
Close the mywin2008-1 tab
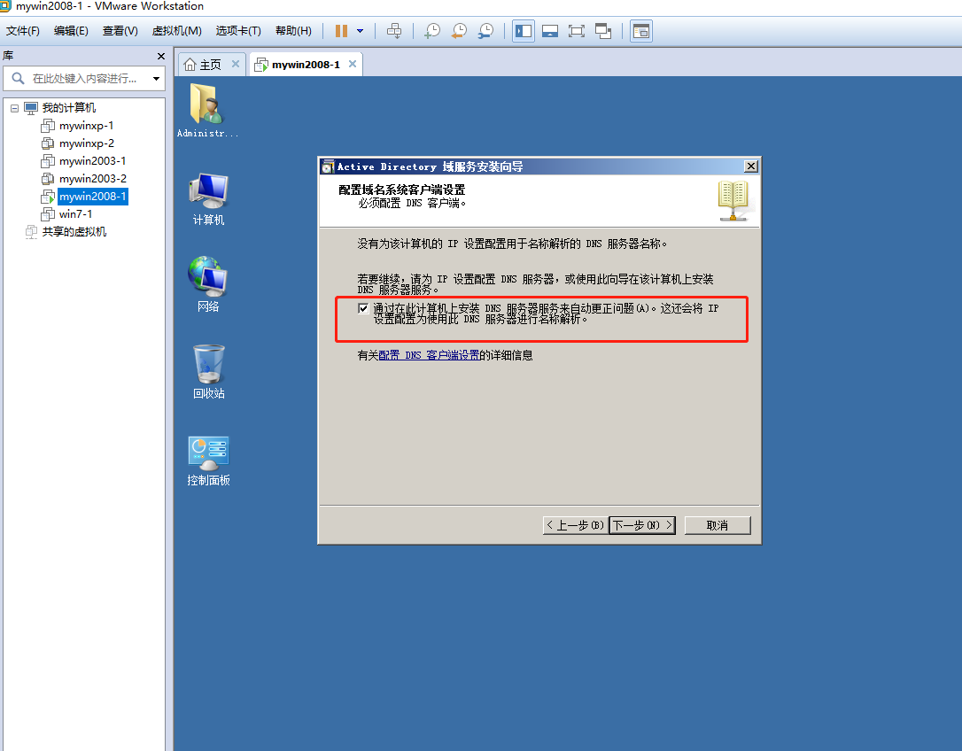353,64
